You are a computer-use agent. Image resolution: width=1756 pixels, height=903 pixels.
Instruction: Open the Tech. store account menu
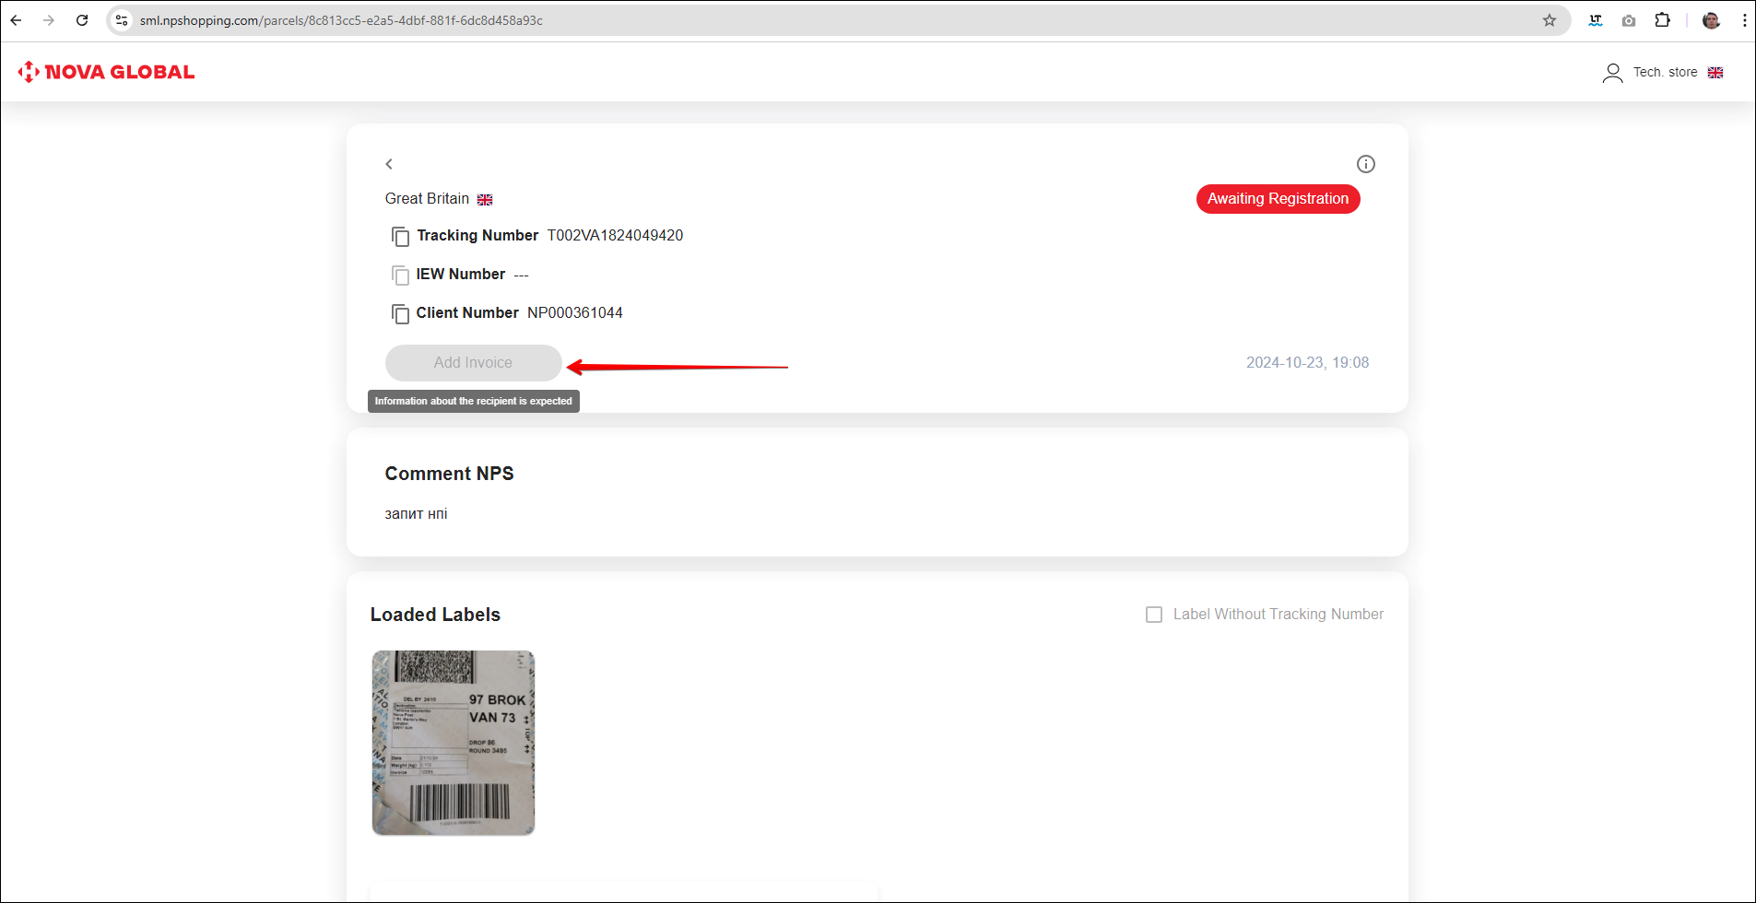[x=1665, y=72]
